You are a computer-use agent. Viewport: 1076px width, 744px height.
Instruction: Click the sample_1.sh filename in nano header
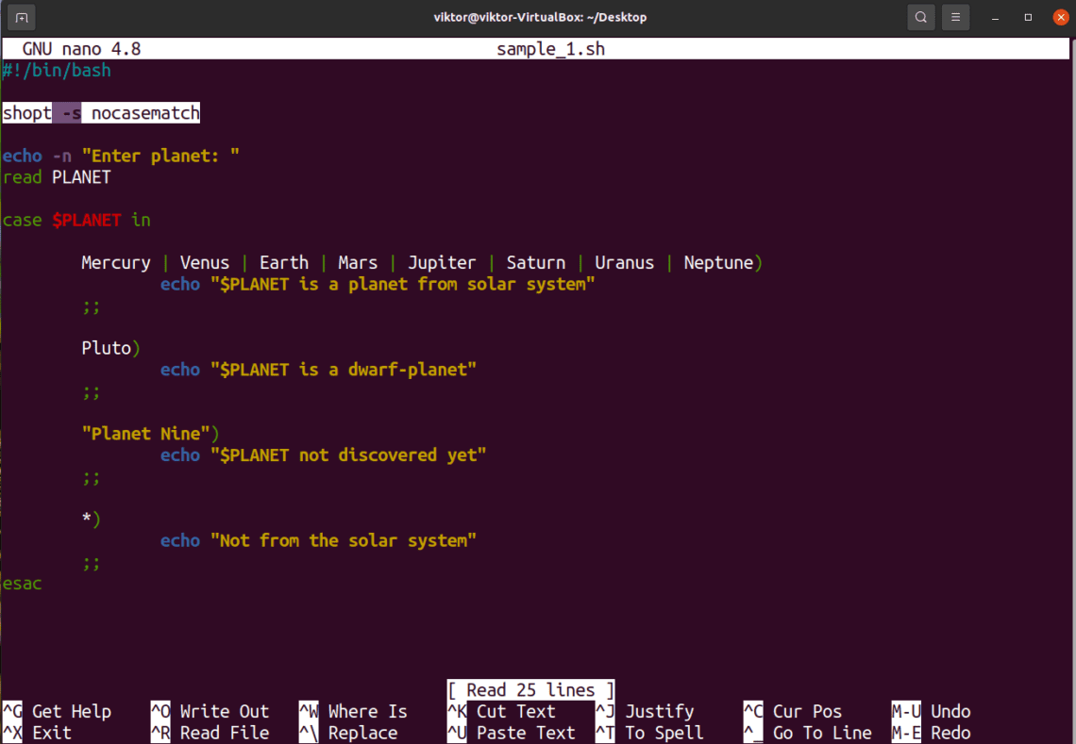pyautogui.click(x=550, y=49)
